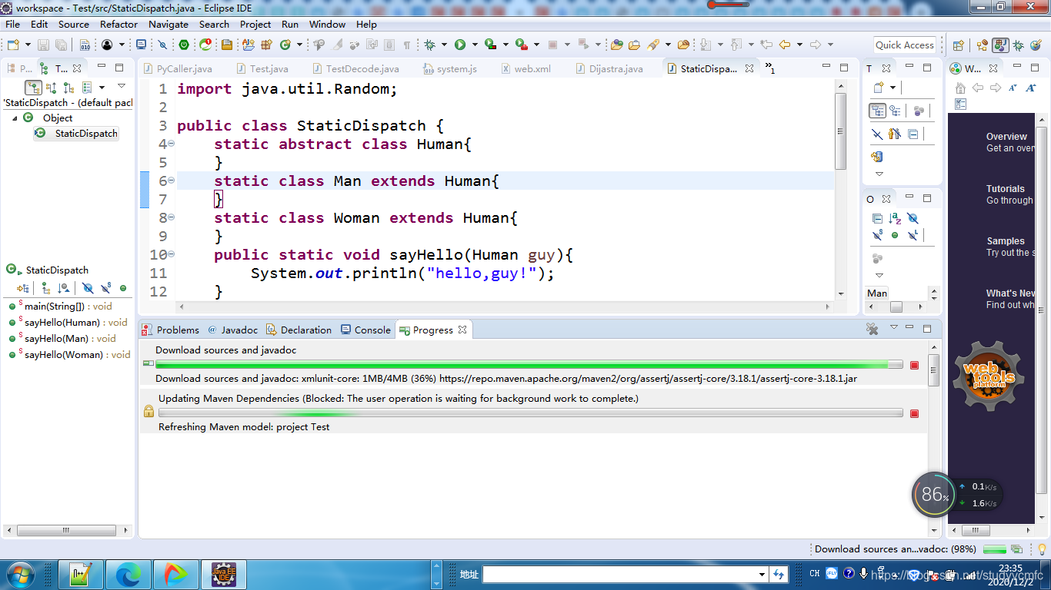This screenshot has width=1051, height=590.
Task: Switch to the Debug perspective icon
Action: click(x=1019, y=45)
